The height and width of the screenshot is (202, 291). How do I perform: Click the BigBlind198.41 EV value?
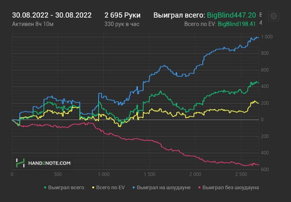(237, 24)
